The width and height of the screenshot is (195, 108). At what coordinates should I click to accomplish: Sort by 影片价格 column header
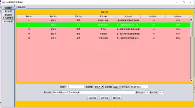point(178,16)
